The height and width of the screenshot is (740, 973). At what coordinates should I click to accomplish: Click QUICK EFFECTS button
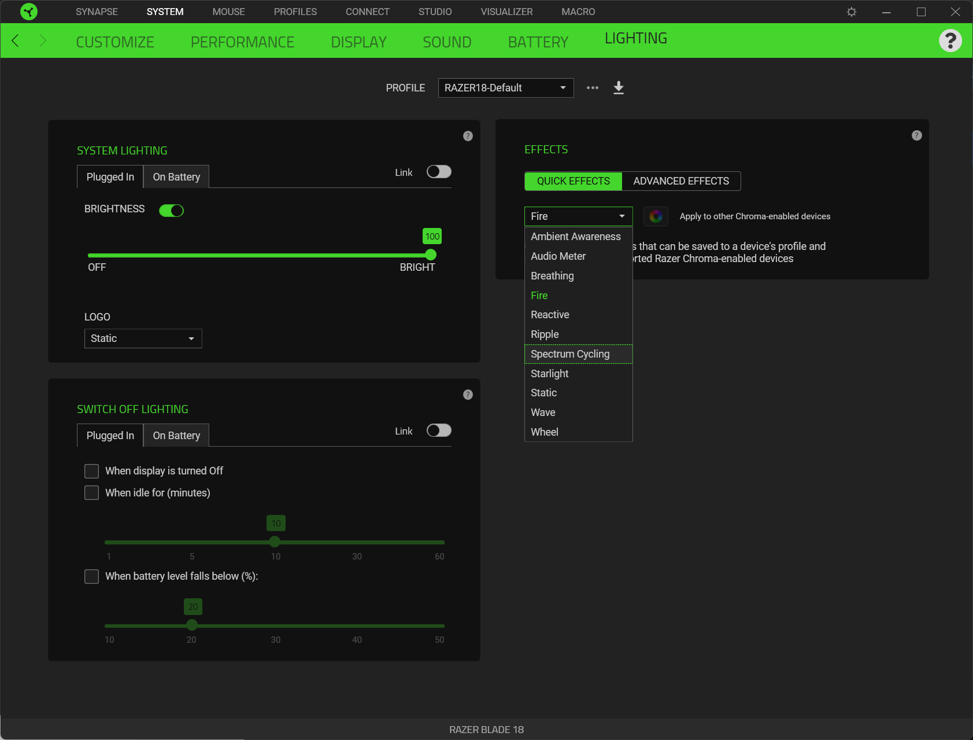click(x=574, y=181)
